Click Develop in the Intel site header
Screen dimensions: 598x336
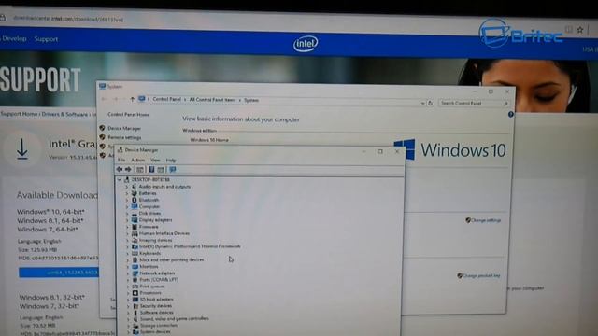pos(15,39)
